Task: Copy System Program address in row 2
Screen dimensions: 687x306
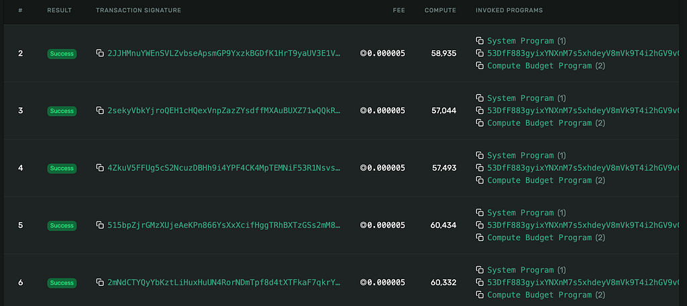Action: [480, 41]
